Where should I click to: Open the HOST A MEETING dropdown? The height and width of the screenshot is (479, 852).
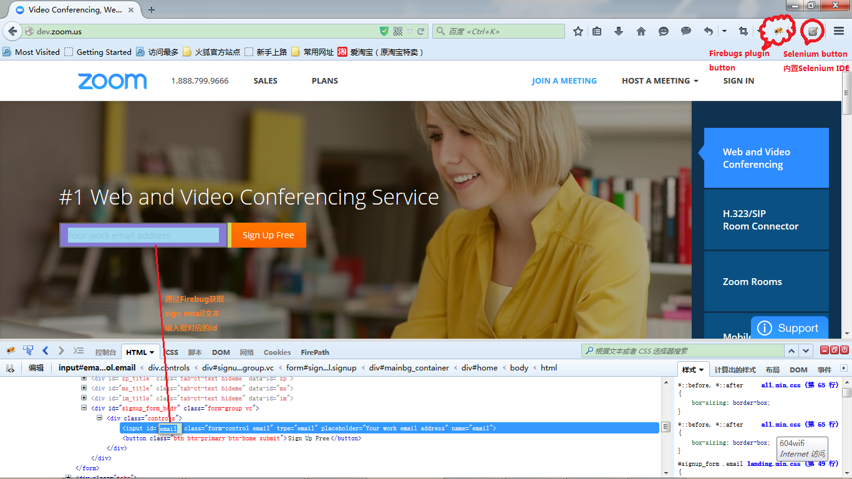(x=660, y=80)
